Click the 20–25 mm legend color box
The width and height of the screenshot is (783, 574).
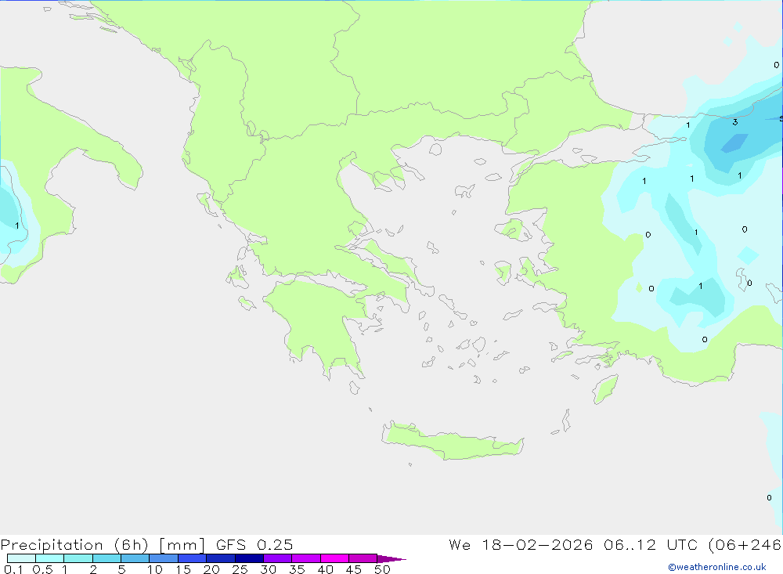[221, 558]
